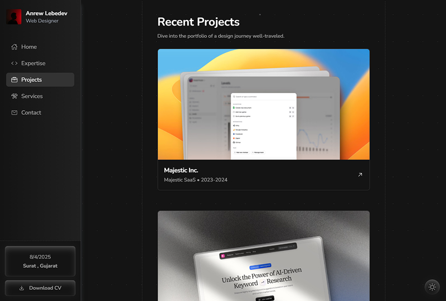The width and height of the screenshot is (446, 301).
Task: Click the Majestic Inc. title
Action: click(x=181, y=170)
